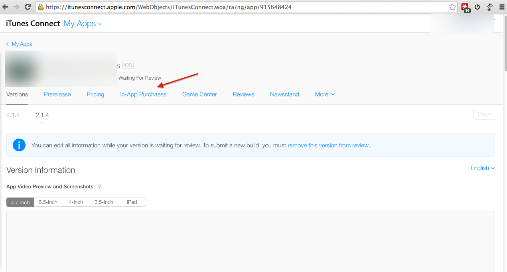Click the back chevron beside My Apps
This screenshot has height=272, width=507.
[8, 44]
